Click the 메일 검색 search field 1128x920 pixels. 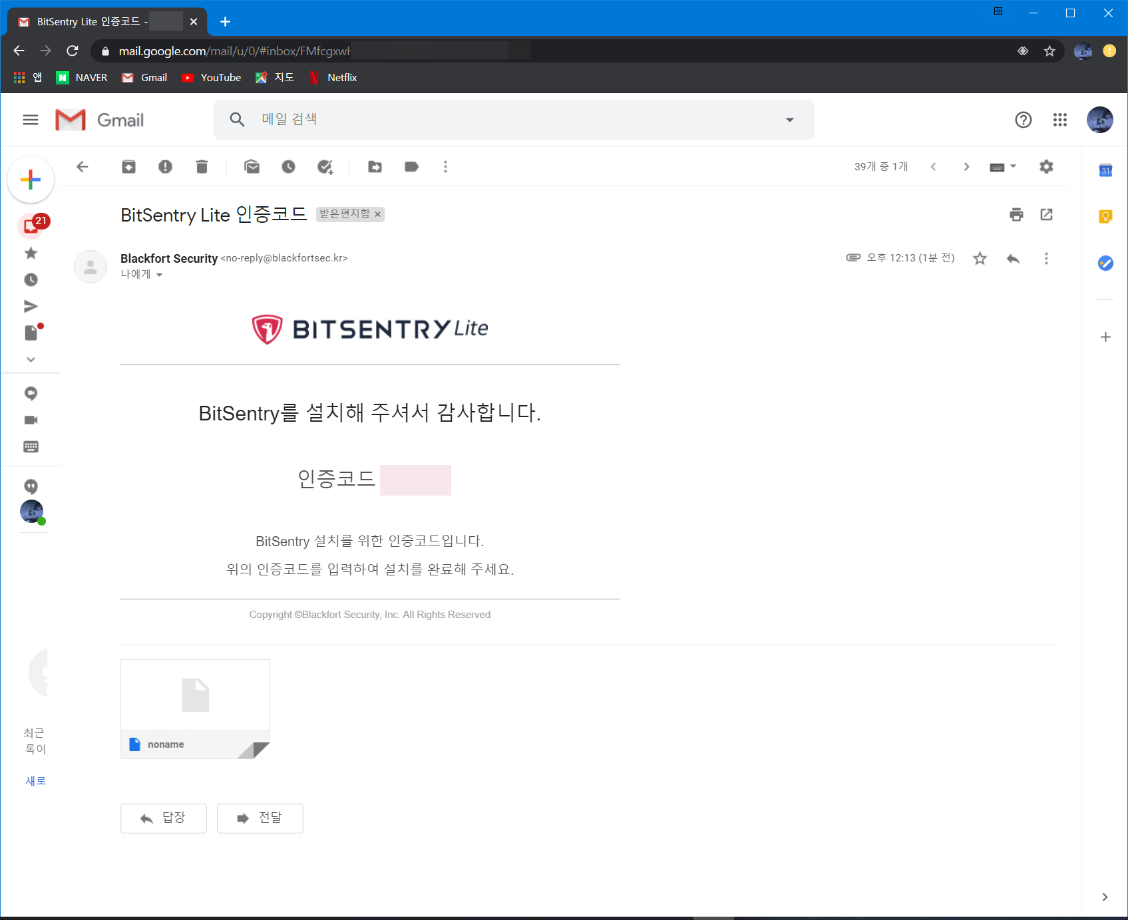pyautogui.click(x=512, y=120)
